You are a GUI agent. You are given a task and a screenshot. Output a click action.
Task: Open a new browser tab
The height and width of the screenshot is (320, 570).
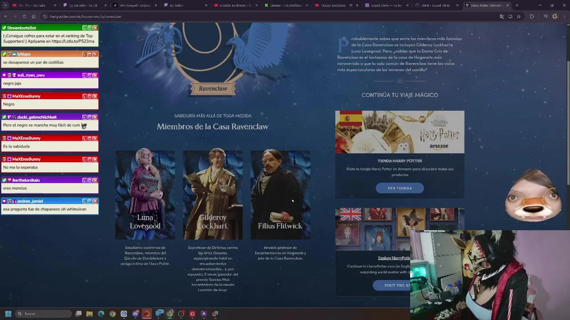517,5
